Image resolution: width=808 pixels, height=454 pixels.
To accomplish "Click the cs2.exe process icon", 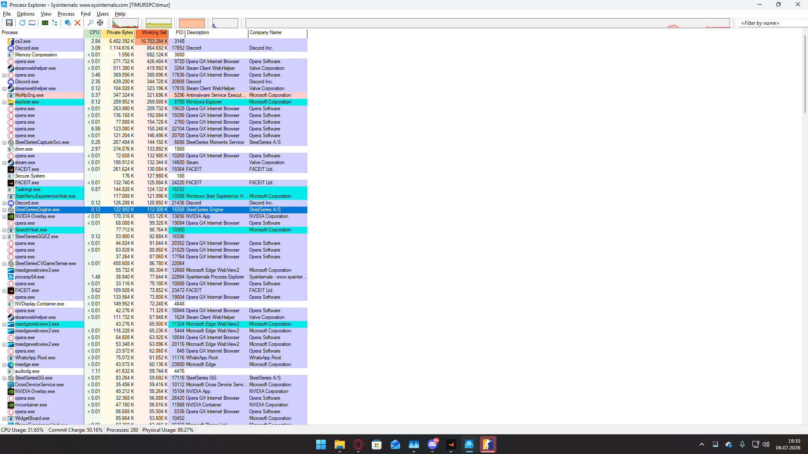I will point(11,41).
